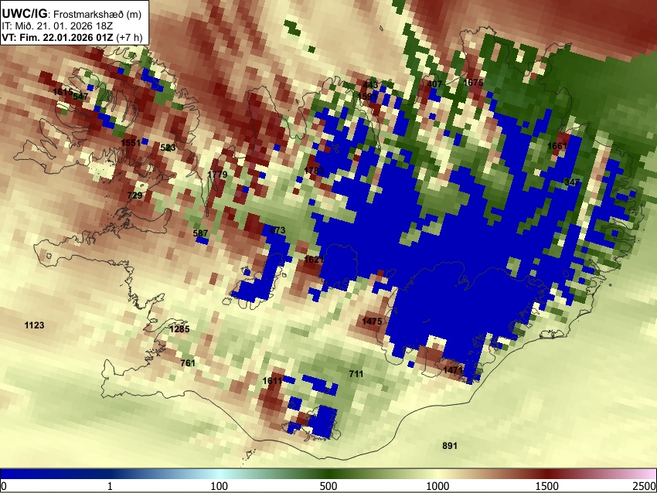
Task: Click the Frostmarkshæð (m) title text
Action: pos(97,14)
